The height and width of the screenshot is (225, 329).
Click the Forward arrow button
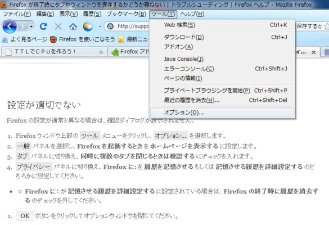[22, 26]
